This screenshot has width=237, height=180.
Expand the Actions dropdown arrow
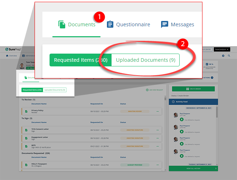212,77
